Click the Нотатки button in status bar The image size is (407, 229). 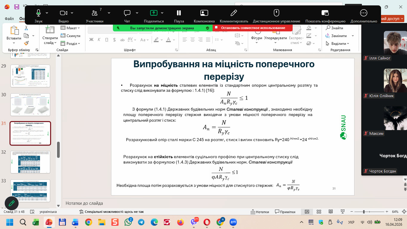pos(260,212)
